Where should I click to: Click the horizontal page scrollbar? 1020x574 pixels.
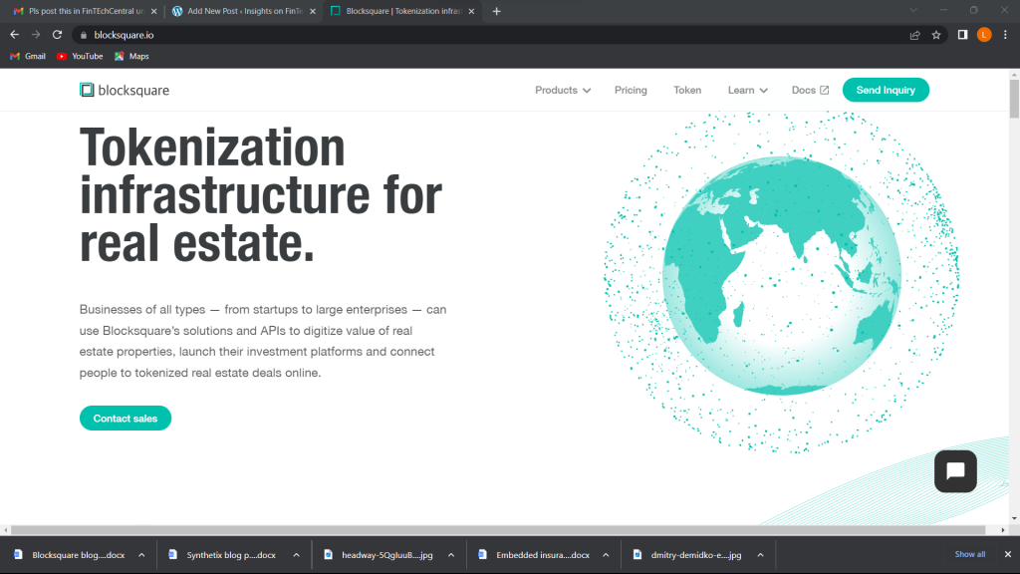[x=498, y=530]
